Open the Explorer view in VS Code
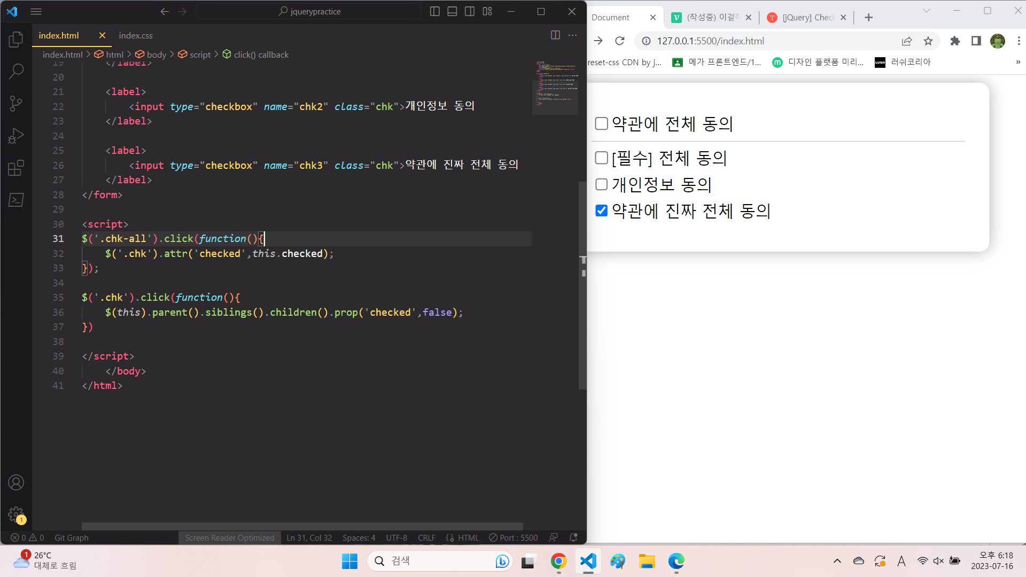This screenshot has width=1026, height=577. point(16,40)
